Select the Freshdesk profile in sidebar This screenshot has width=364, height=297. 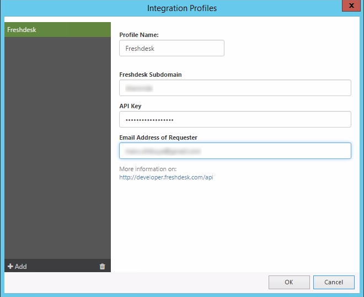pos(57,29)
